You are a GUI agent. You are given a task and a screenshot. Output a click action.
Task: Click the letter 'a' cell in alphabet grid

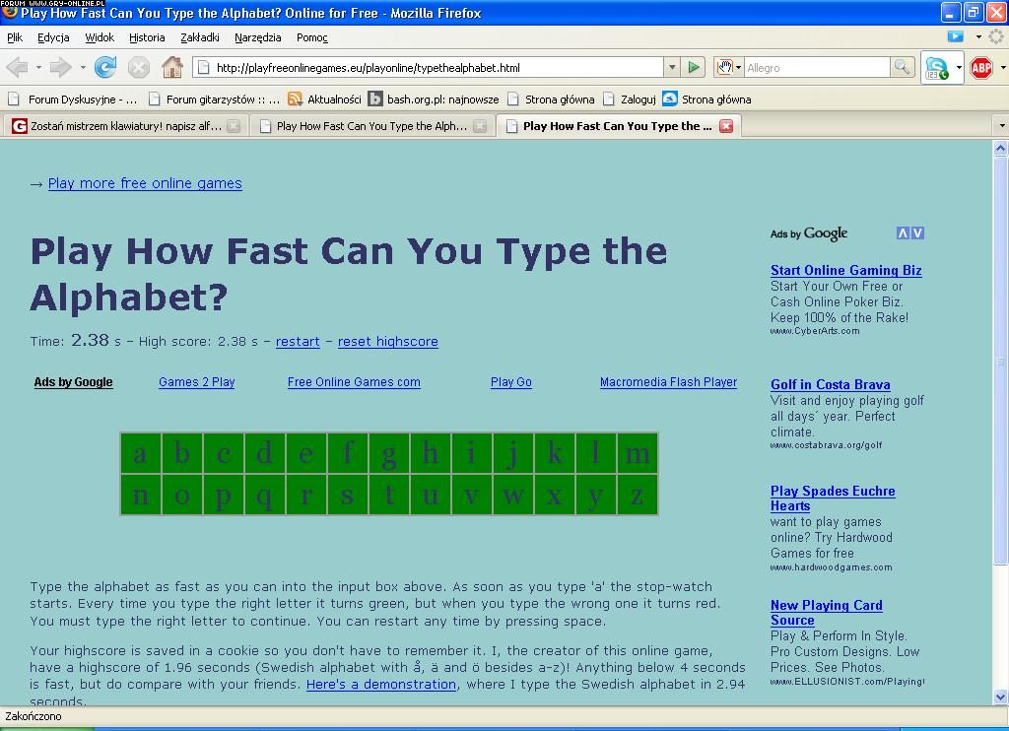141,453
